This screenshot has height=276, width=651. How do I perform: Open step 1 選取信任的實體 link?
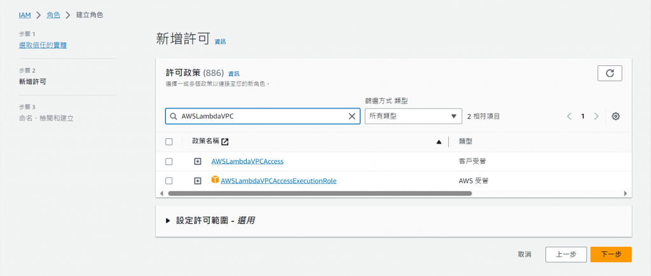(x=43, y=45)
